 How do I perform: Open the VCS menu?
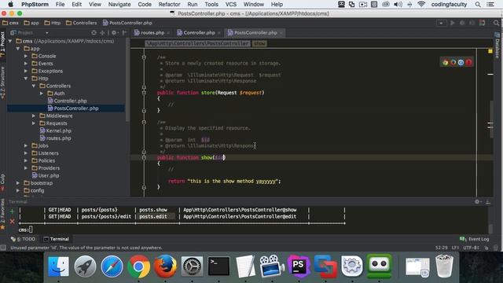[x=230, y=5]
